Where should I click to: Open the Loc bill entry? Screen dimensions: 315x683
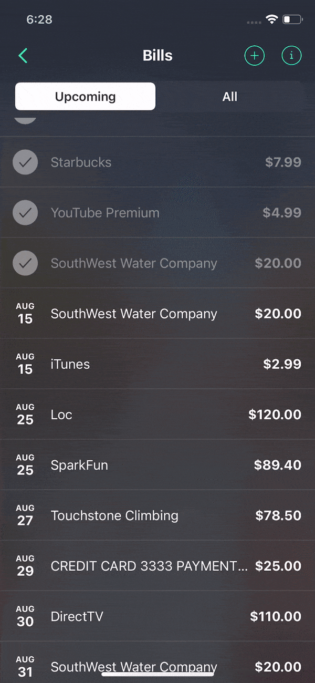(x=157, y=414)
